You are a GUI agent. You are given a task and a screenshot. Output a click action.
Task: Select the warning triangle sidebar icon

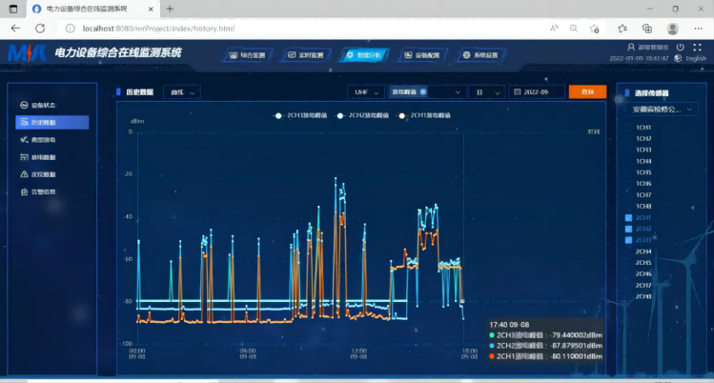[x=24, y=174]
